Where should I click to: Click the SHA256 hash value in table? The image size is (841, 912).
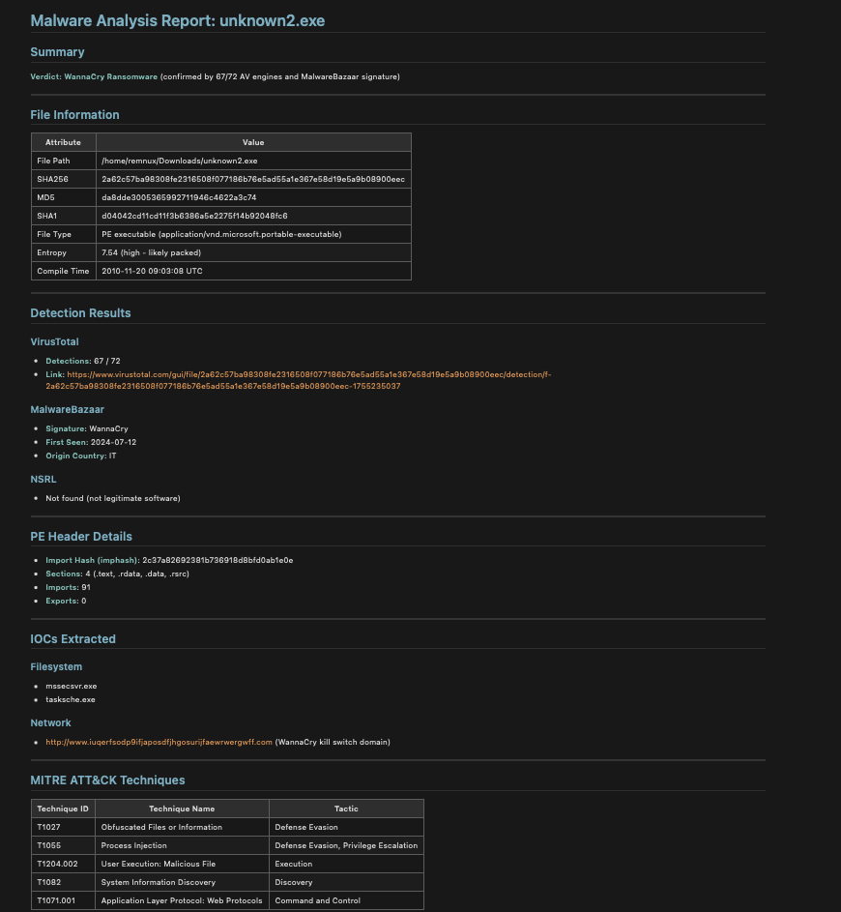[x=252, y=179]
